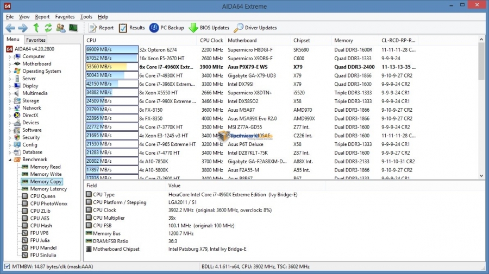Open CPU ZLib benchmark

click(x=40, y=211)
